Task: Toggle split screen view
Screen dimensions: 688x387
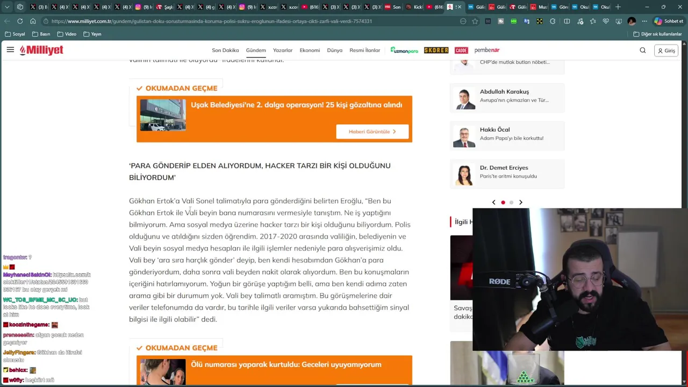Action: point(567,21)
